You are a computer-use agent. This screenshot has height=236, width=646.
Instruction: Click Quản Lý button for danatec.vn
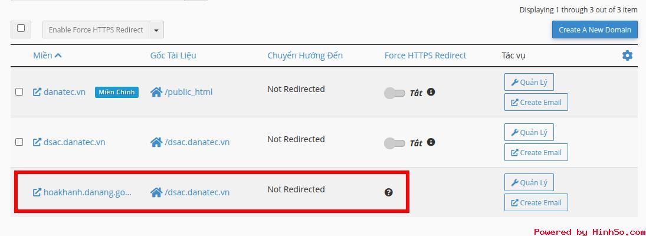pos(529,82)
